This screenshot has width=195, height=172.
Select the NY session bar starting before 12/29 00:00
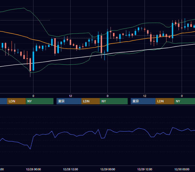click(x=114, y=101)
